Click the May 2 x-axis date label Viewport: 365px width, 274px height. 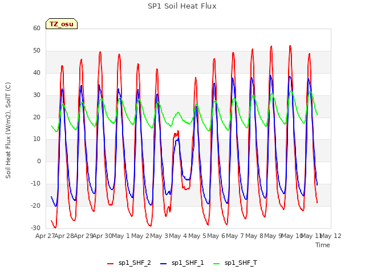[140, 236]
